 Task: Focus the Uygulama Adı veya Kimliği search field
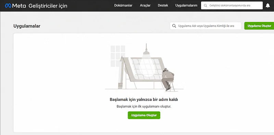click(206, 26)
